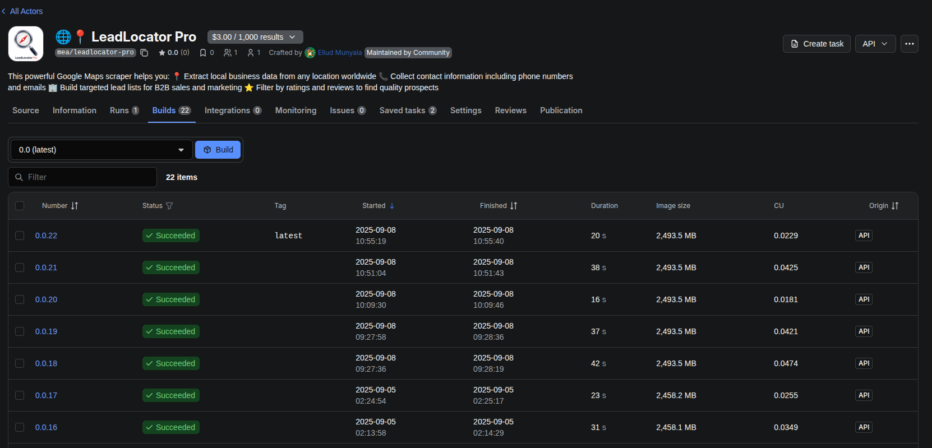The image size is (932, 448).
Task: Sort builds by Finished time
Action: [514, 206]
